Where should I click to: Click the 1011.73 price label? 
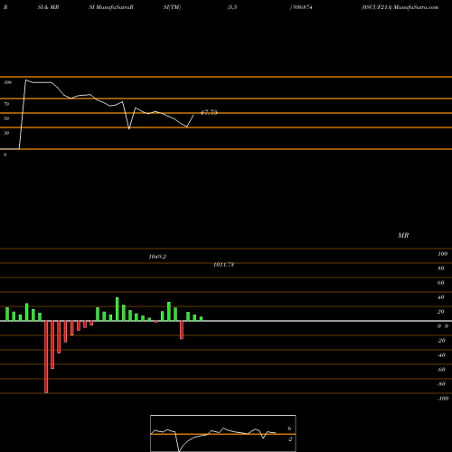pyautogui.click(x=223, y=265)
